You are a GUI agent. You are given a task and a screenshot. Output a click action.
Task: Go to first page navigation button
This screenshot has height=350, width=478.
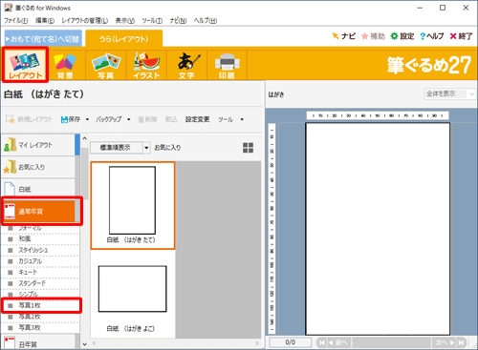322,342
